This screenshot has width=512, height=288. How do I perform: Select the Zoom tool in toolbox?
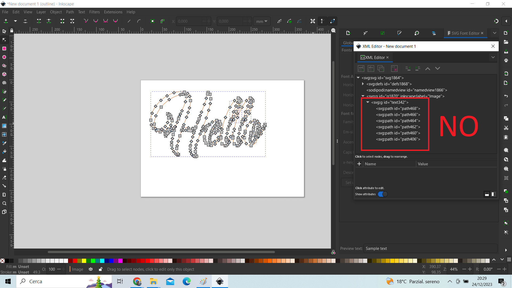(x=4, y=203)
